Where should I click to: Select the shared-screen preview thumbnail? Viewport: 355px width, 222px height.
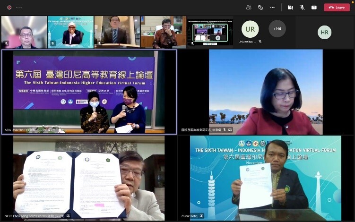(x=210, y=32)
